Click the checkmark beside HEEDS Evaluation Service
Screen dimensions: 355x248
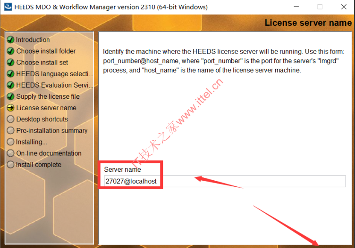(10, 85)
